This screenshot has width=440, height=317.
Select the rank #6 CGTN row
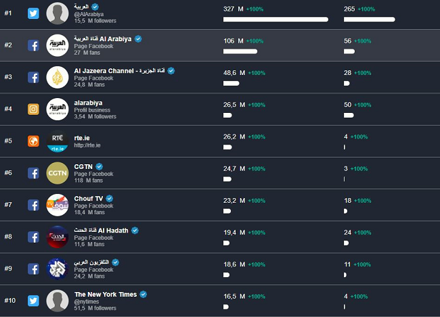(220, 173)
